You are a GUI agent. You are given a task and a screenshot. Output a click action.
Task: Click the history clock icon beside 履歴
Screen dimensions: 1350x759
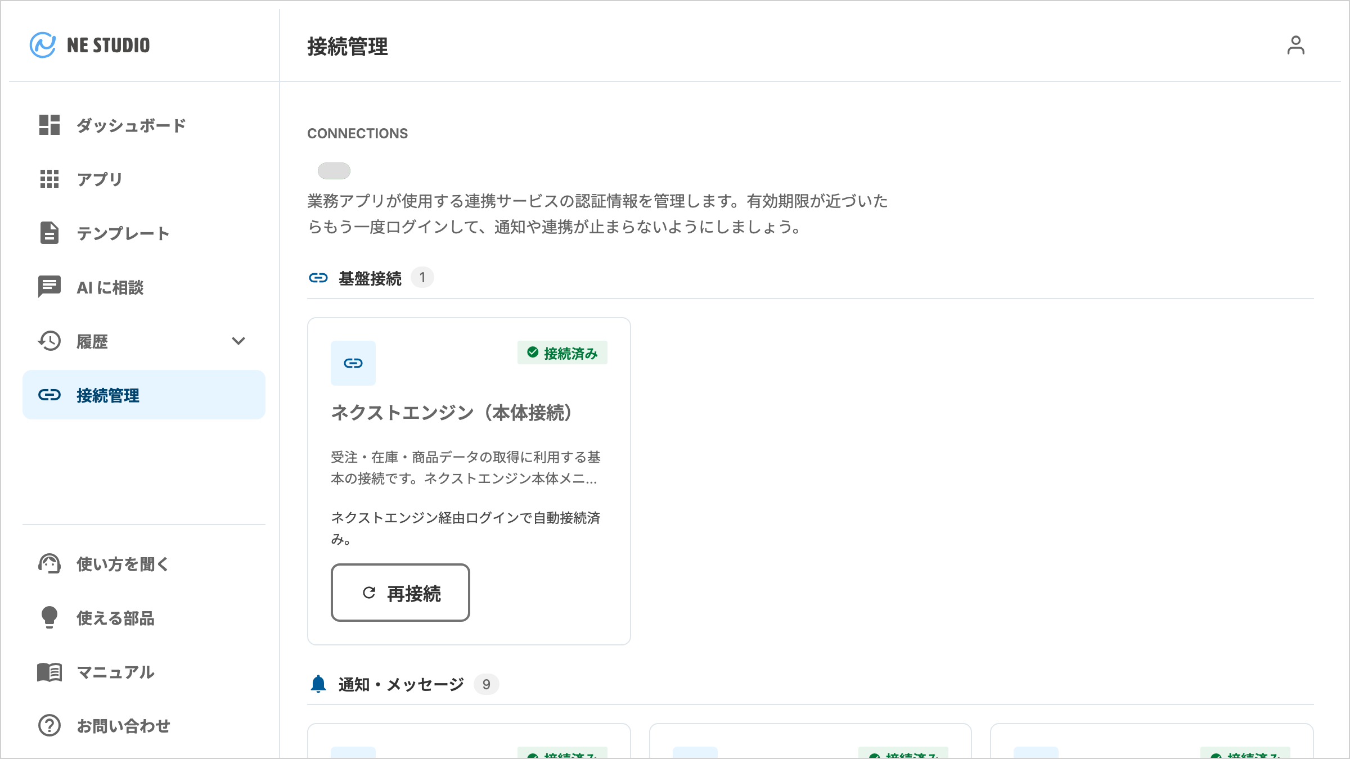pos(49,341)
